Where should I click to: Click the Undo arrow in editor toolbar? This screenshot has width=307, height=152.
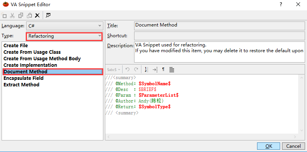[x=128, y=69]
